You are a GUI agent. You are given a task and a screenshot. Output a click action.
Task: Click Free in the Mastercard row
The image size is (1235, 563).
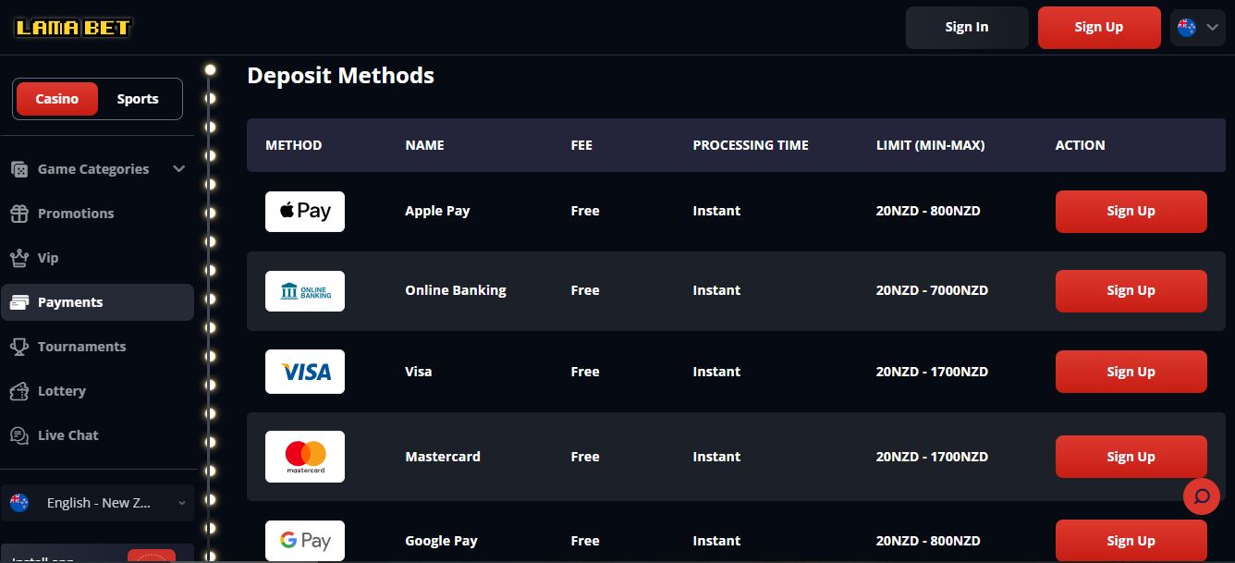coord(585,457)
